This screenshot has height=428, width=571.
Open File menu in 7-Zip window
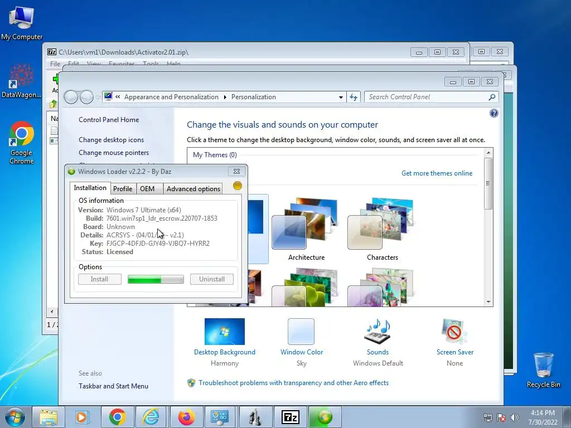point(55,64)
